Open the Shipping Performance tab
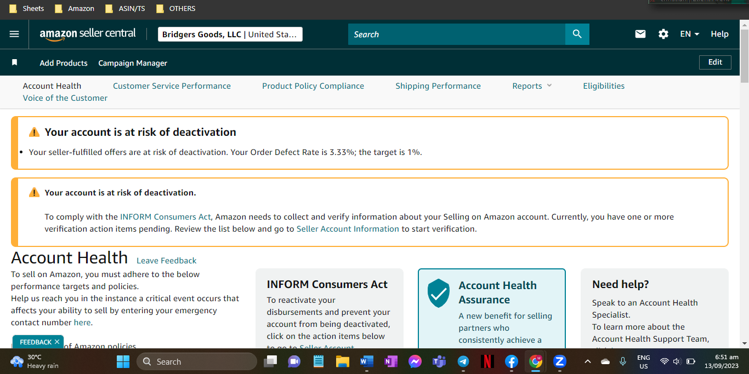Viewport: 749px width, 374px height. [438, 86]
